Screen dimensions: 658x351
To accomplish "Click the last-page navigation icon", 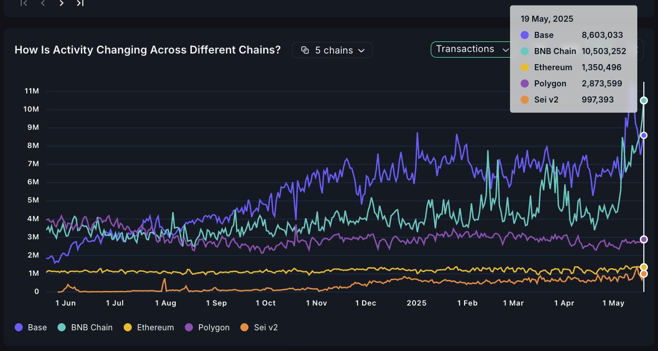I will coord(79,3).
